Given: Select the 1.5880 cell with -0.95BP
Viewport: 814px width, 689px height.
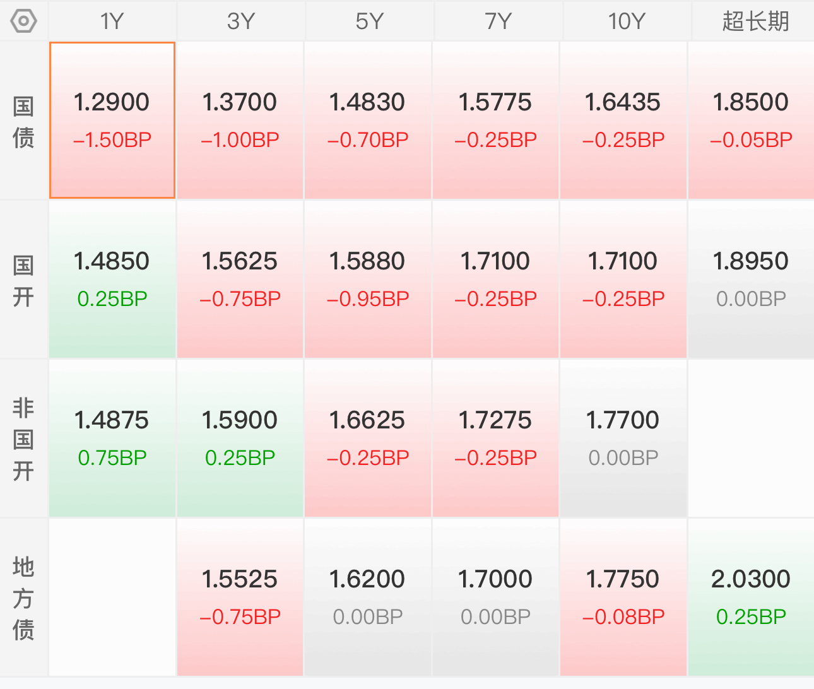Looking at the screenshot, I should pos(368,280).
